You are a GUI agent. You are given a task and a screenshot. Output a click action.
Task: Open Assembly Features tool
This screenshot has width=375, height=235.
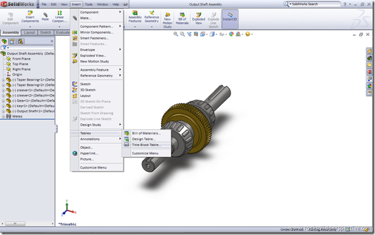[135, 17]
